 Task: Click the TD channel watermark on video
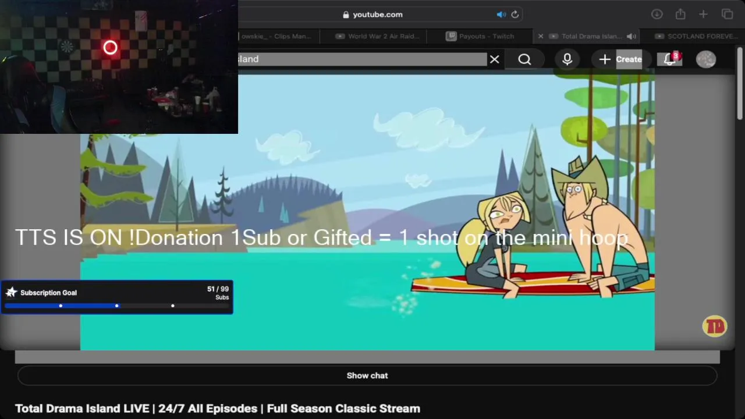(x=715, y=326)
